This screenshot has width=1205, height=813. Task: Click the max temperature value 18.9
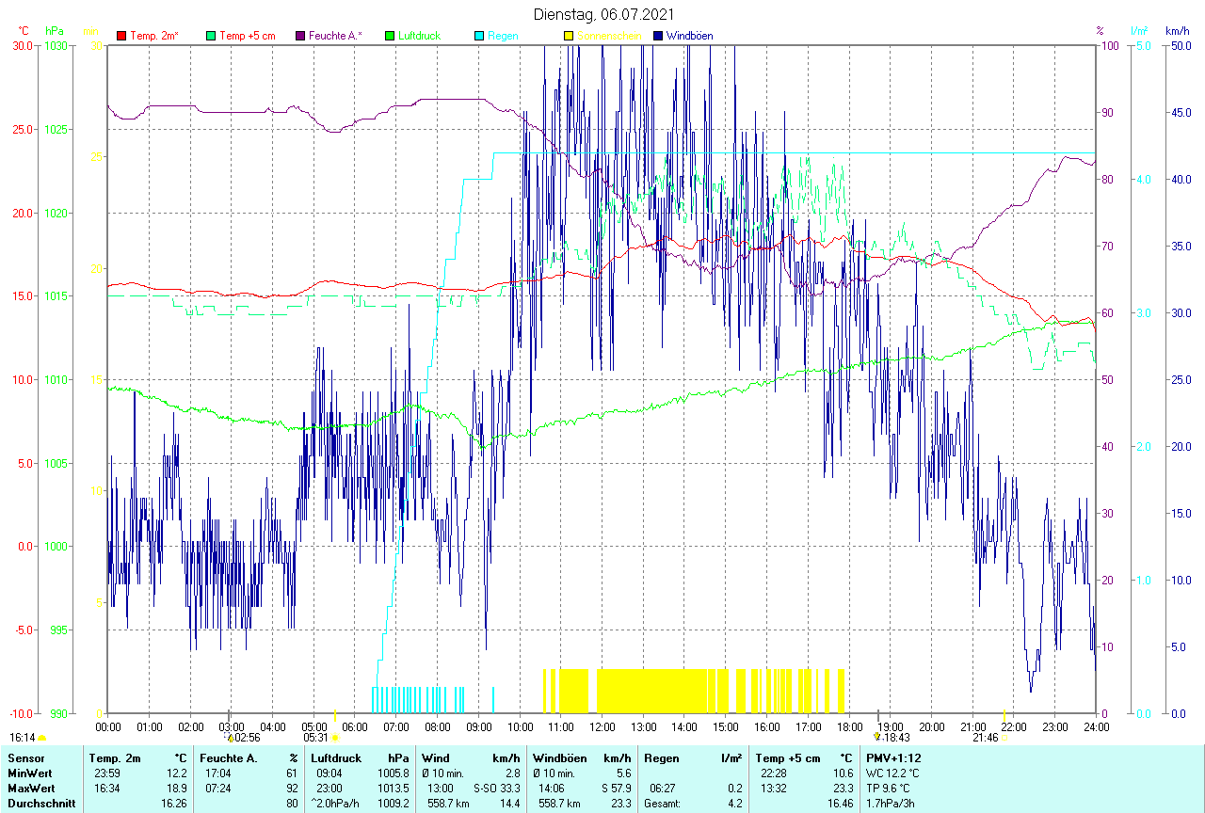click(x=176, y=789)
